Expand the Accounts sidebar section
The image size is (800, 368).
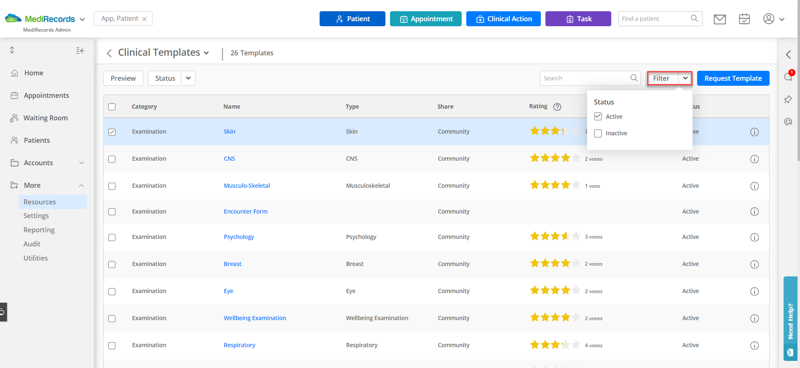82,163
